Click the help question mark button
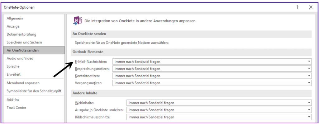 (298, 7)
